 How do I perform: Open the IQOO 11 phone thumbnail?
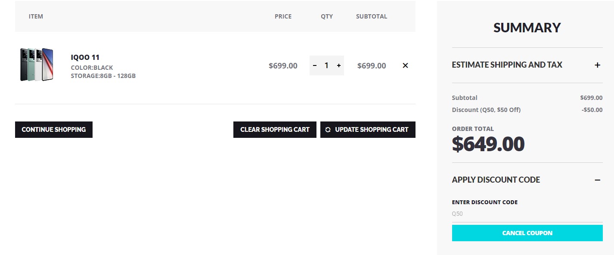click(37, 65)
